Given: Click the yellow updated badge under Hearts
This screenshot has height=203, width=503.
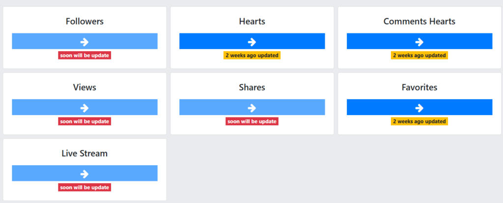Looking at the screenshot, I should tap(252, 56).
